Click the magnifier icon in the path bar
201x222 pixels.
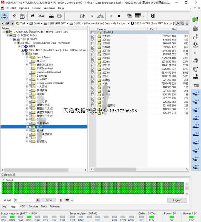tap(178, 24)
